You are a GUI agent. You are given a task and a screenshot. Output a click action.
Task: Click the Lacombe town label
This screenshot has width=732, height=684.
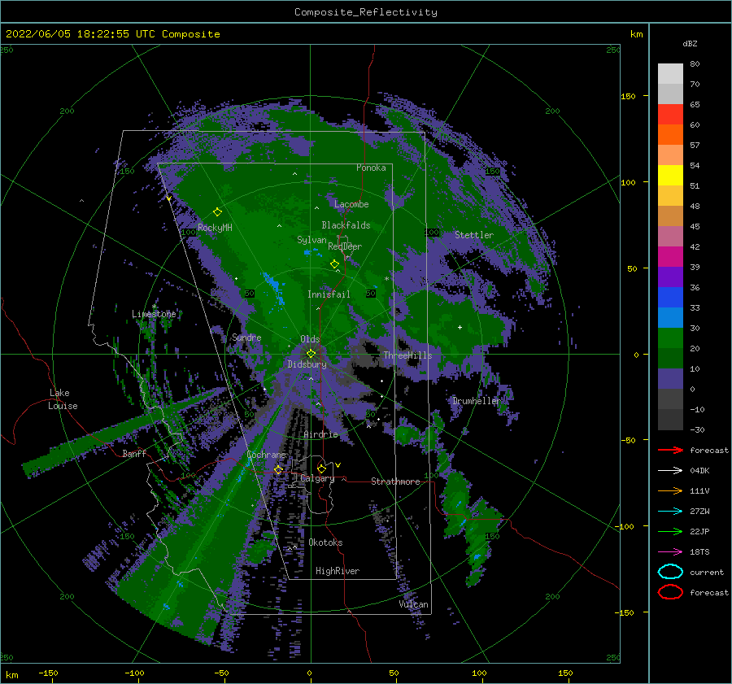(351, 204)
